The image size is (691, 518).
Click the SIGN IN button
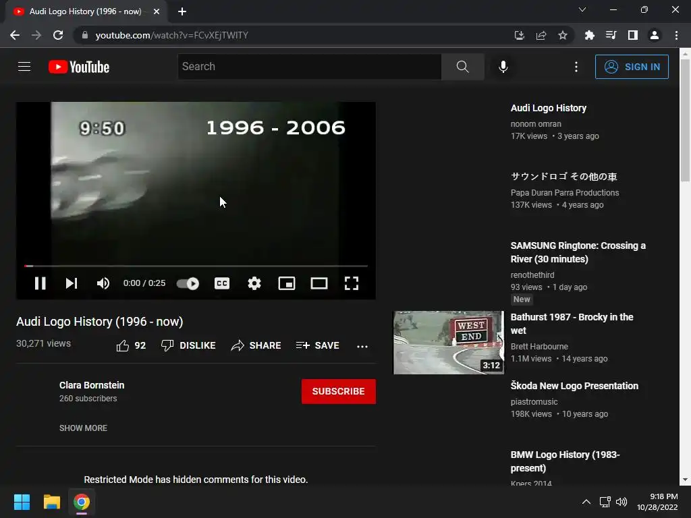pyautogui.click(x=632, y=67)
